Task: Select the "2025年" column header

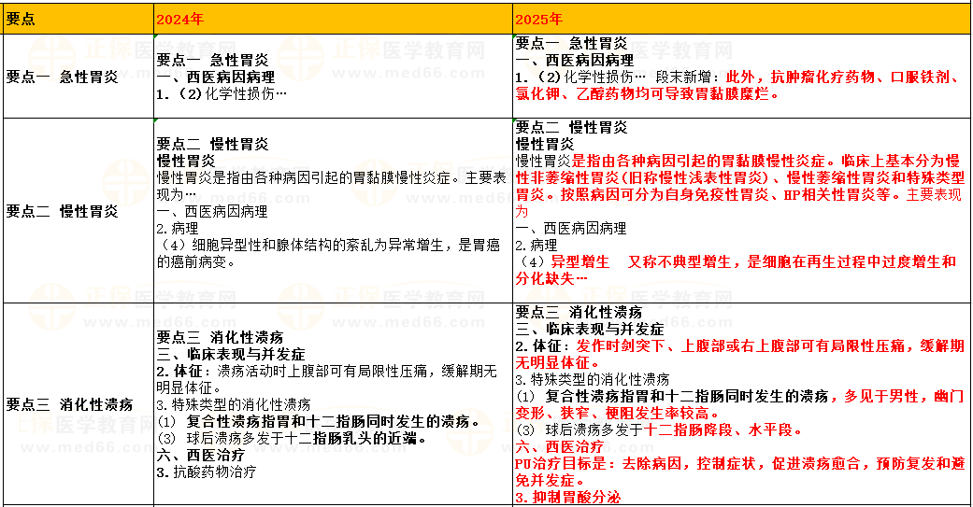Action: pos(539,20)
